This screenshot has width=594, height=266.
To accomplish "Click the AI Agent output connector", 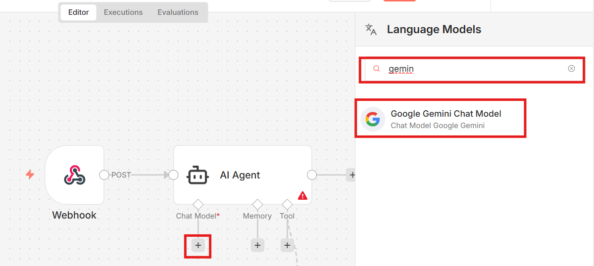I will pos(312,175).
